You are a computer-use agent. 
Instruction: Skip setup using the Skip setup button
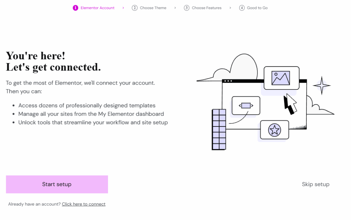point(315,184)
